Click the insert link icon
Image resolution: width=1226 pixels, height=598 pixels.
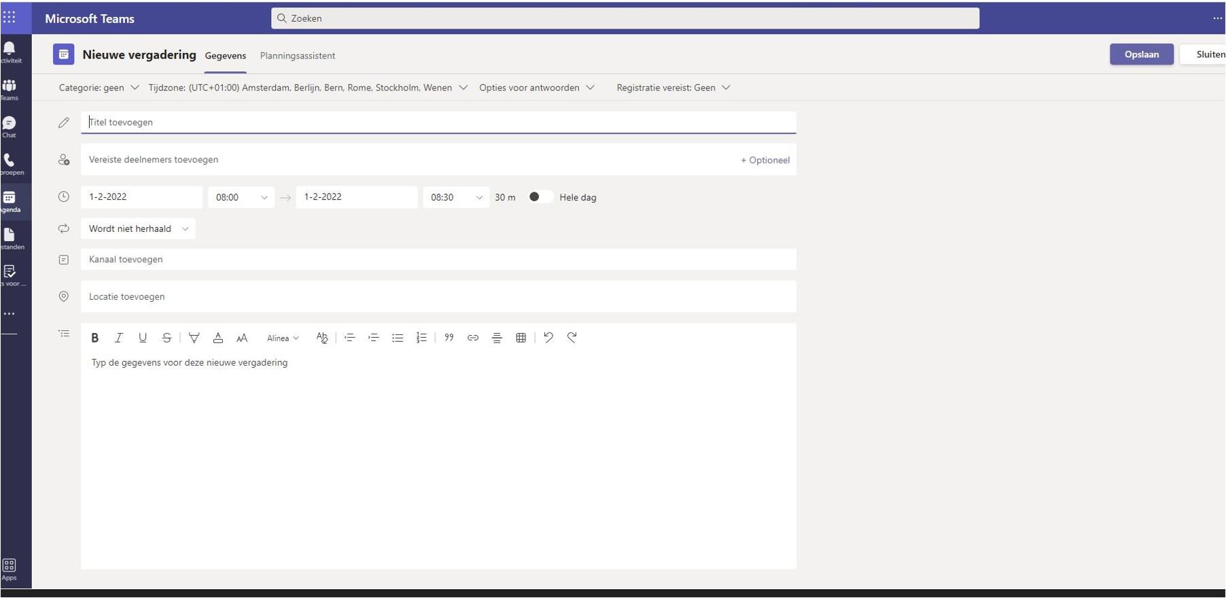(x=473, y=338)
